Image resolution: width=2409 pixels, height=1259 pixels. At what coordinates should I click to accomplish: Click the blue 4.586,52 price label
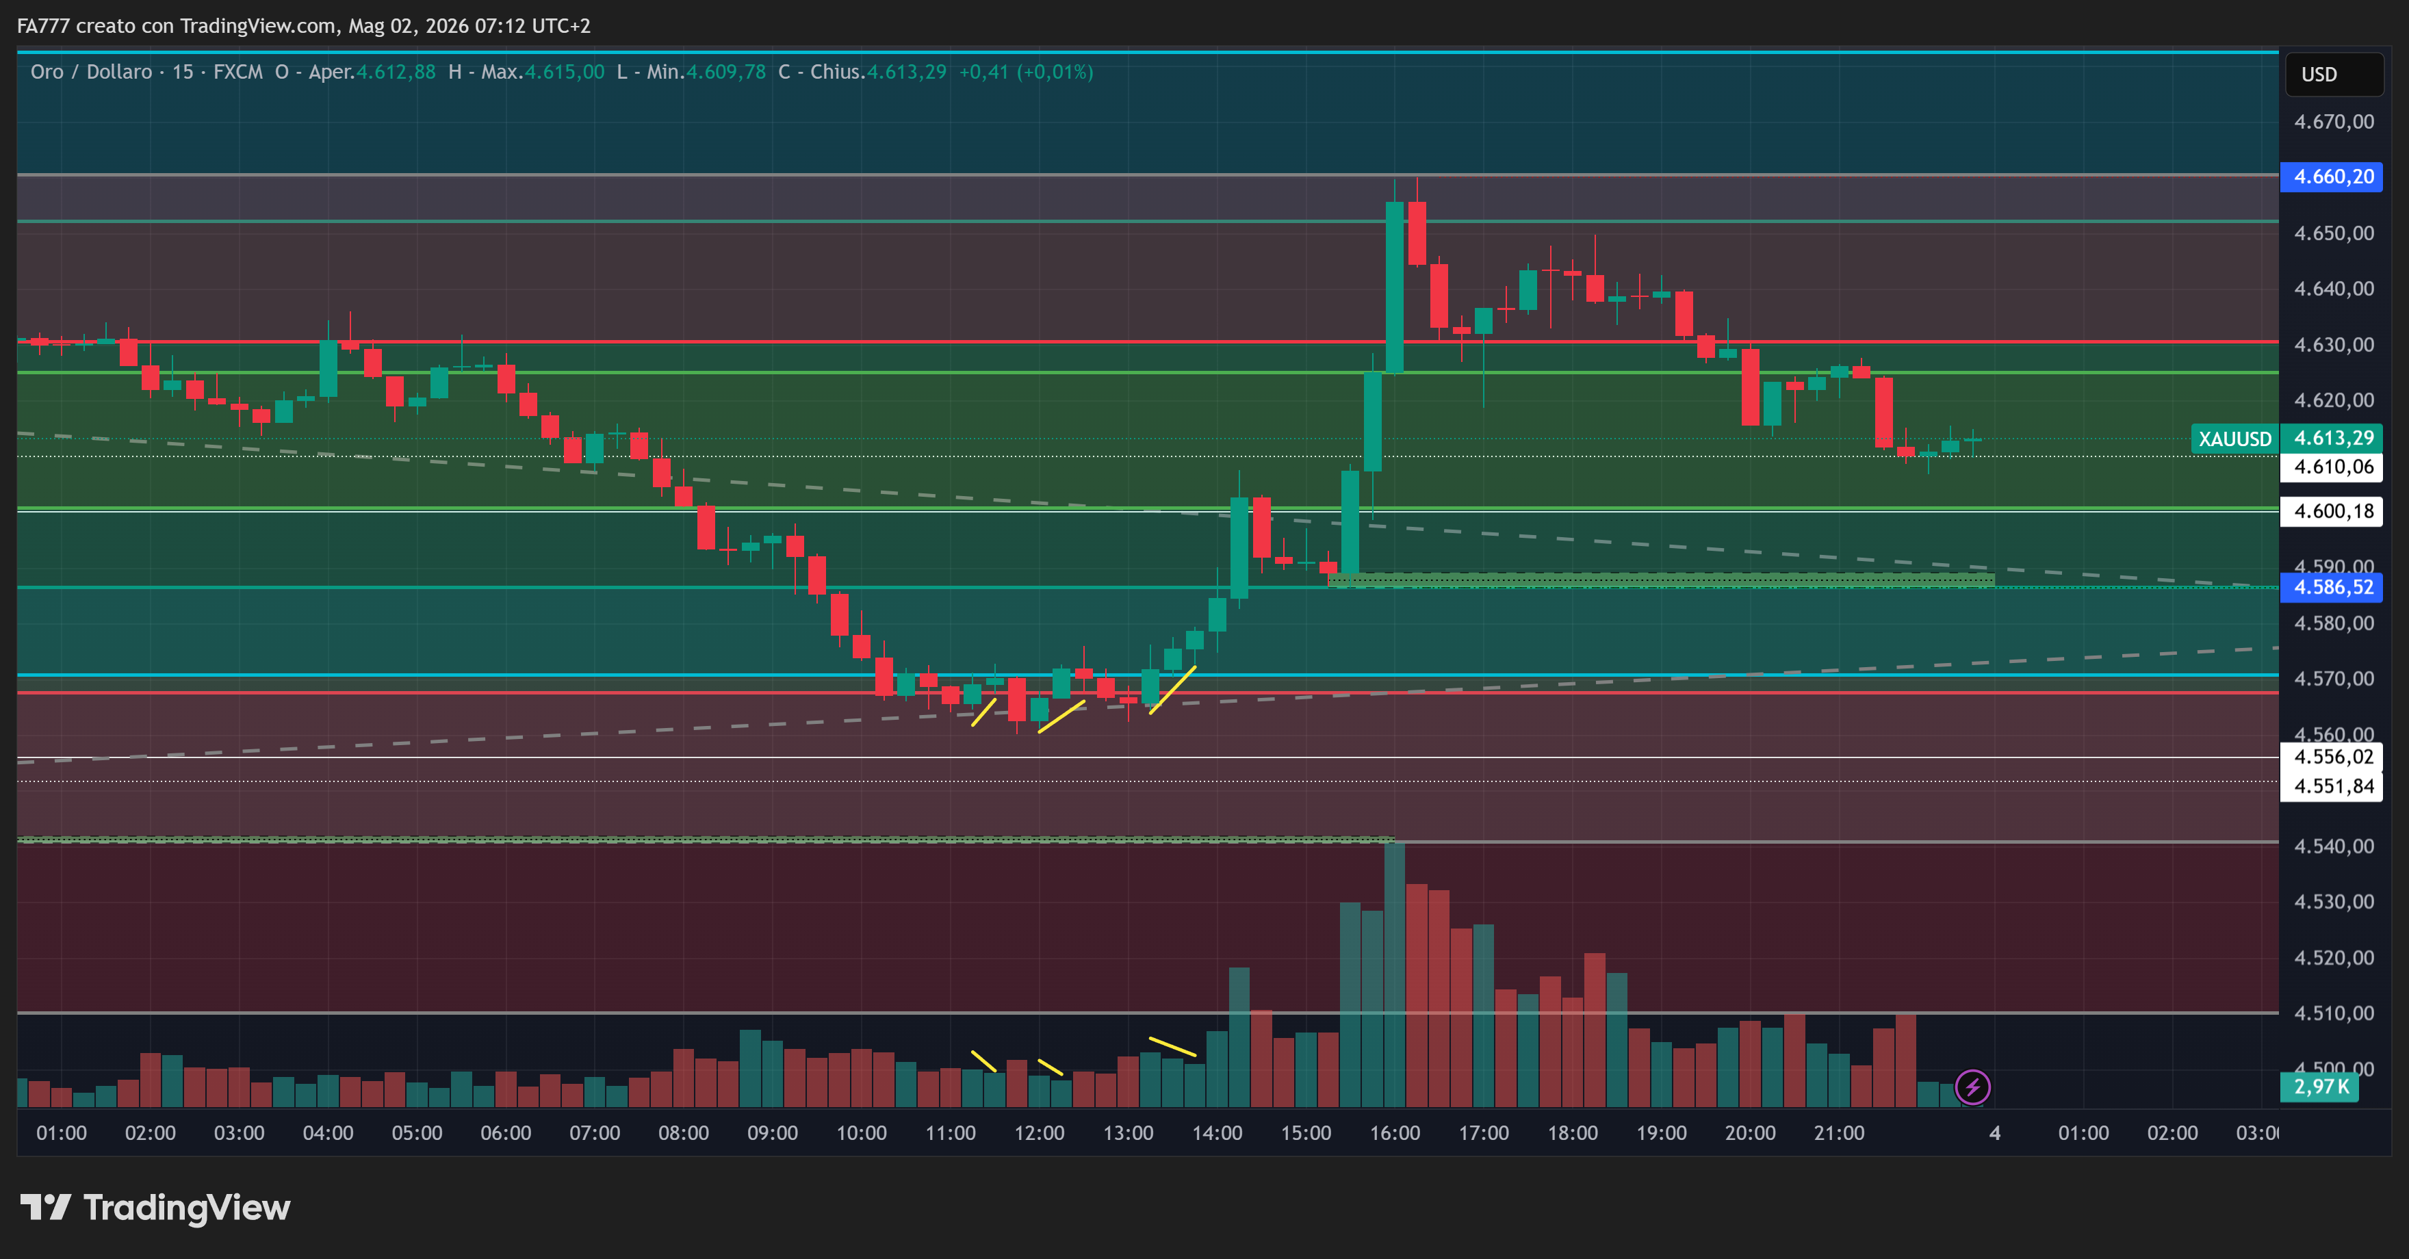tap(2332, 587)
